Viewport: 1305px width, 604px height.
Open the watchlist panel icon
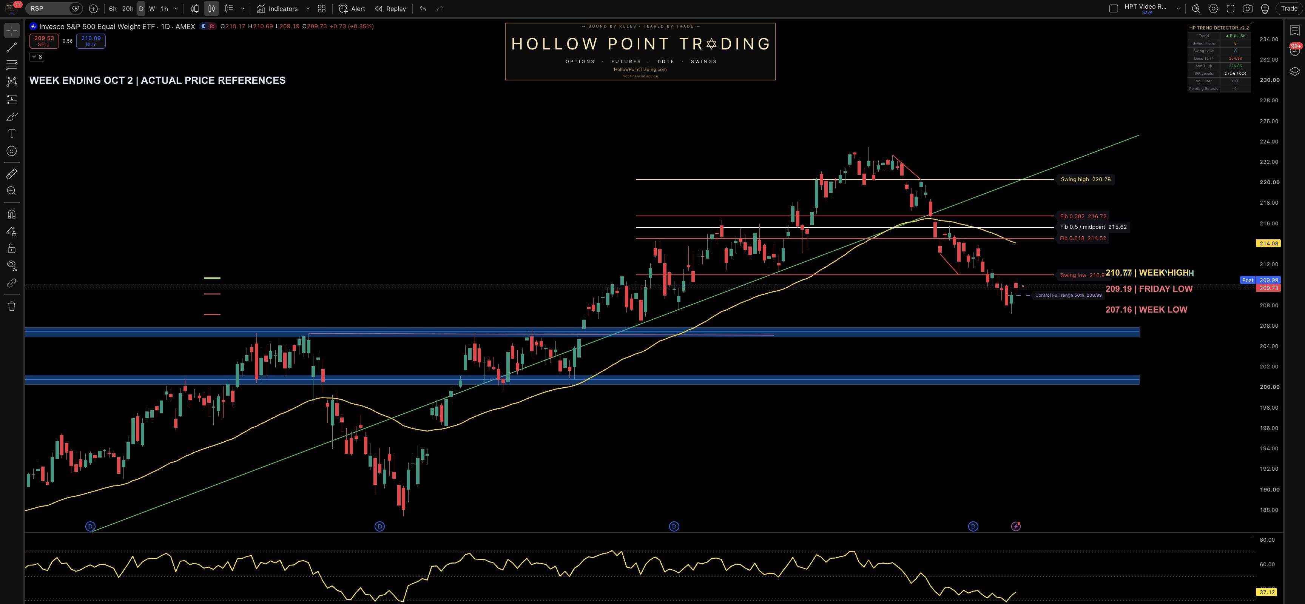point(1295,31)
